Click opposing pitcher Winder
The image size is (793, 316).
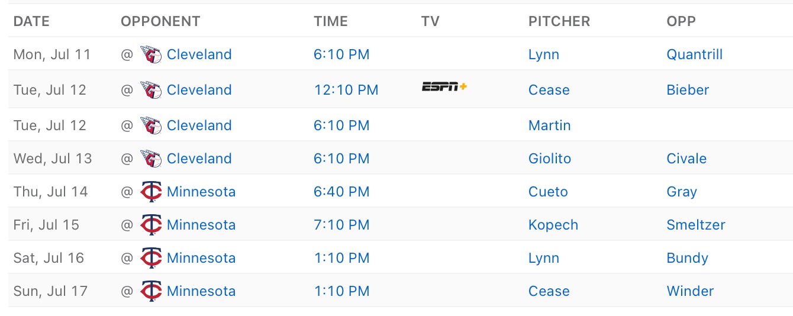(690, 291)
